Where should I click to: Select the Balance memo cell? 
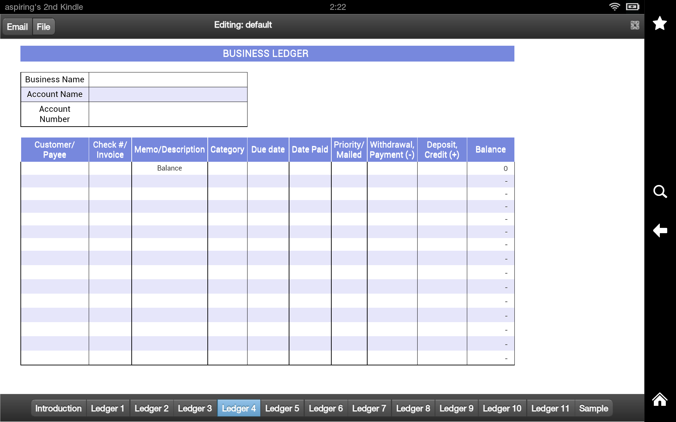pyautogui.click(x=169, y=168)
